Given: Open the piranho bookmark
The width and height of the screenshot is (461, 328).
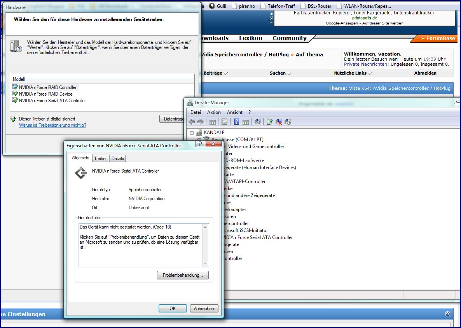Looking at the screenshot, I should 243,6.
